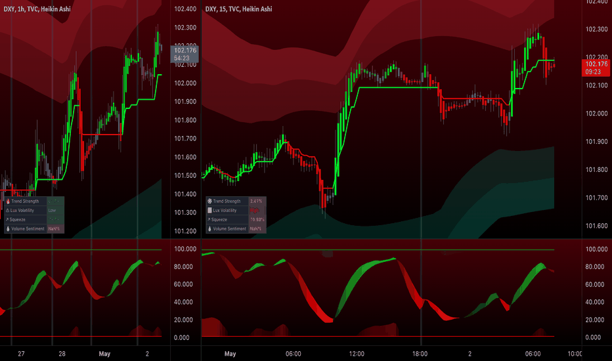The height and width of the screenshot is (361, 612).
Task: Click 0.000 on the 15-minute oscillator scale
Action: coord(593,337)
